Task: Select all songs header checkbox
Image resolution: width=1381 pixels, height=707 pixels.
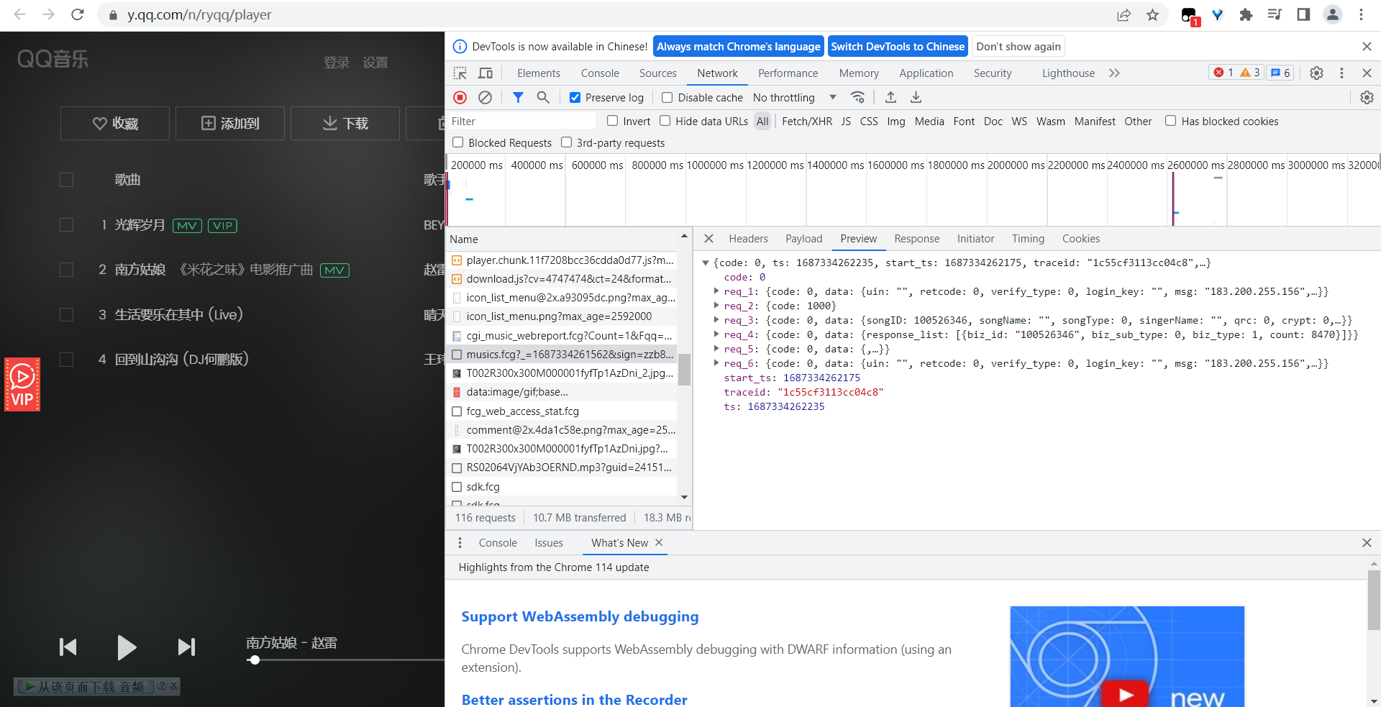Action: [66, 180]
